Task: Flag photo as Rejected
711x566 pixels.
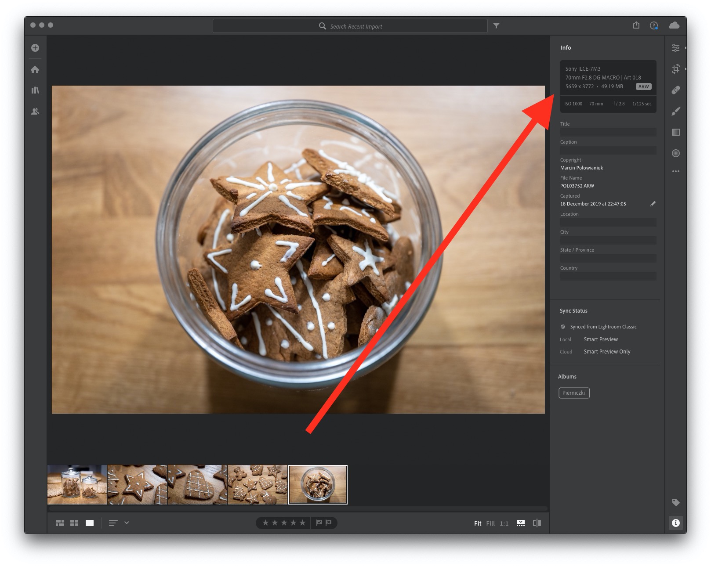Action: (328, 523)
